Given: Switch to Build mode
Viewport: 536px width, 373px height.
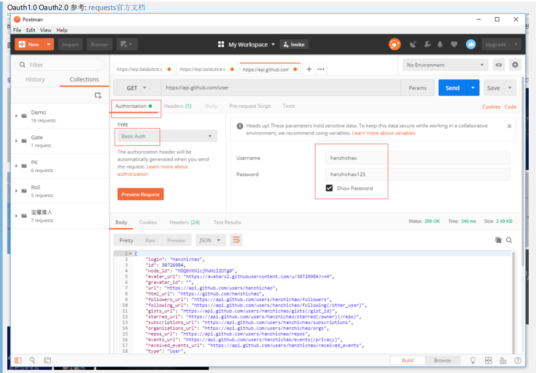Looking at the screenshot, I should 407,360.
